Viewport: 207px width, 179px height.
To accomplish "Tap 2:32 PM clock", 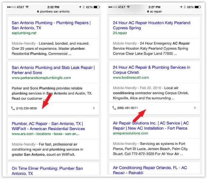I will (x=53, y=7).
